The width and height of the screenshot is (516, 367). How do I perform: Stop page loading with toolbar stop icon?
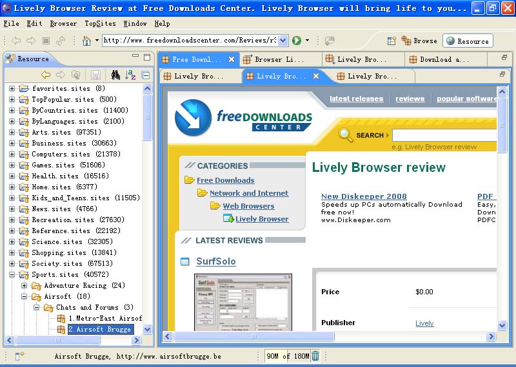point(46,41)
